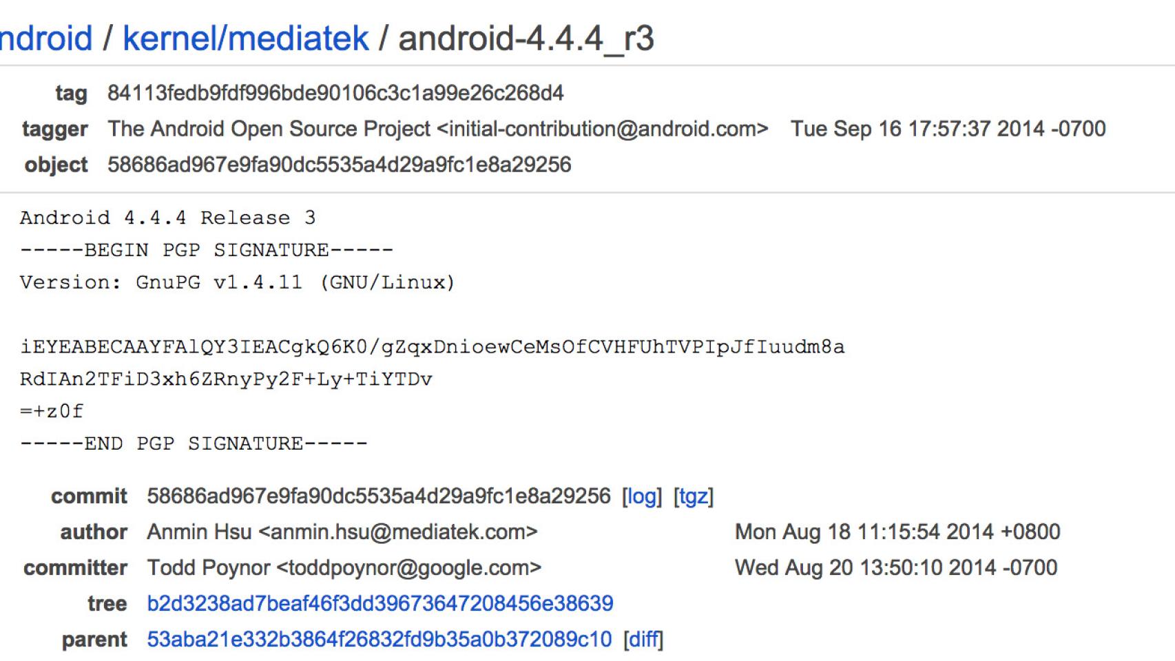The width and height of the screenshot is (1175, 661).
Task: Click the tagger's initial-contribution email text
Action: 602,129
